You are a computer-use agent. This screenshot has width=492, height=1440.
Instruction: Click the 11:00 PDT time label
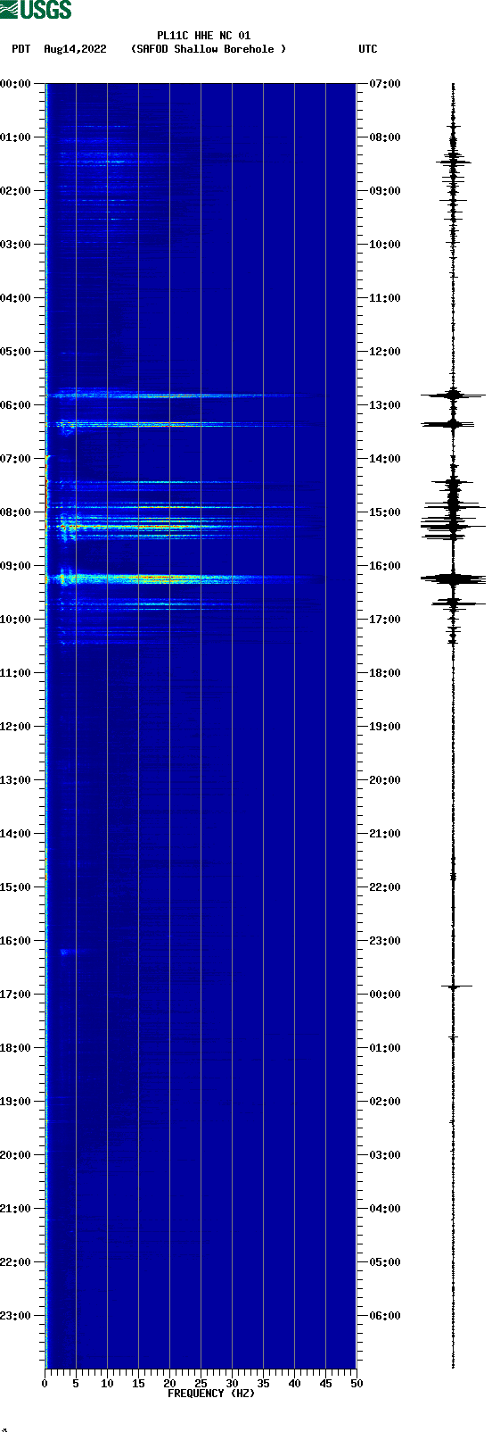tap(16, 673)
